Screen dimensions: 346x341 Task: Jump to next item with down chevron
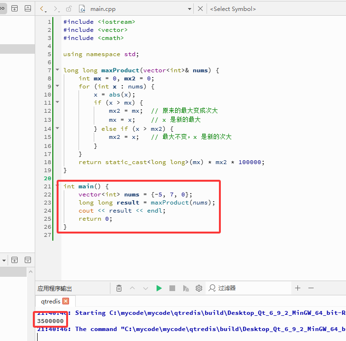[146, 288]
